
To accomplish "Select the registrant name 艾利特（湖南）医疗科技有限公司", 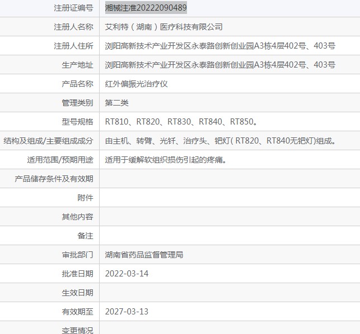I will (x=163, y=27).
